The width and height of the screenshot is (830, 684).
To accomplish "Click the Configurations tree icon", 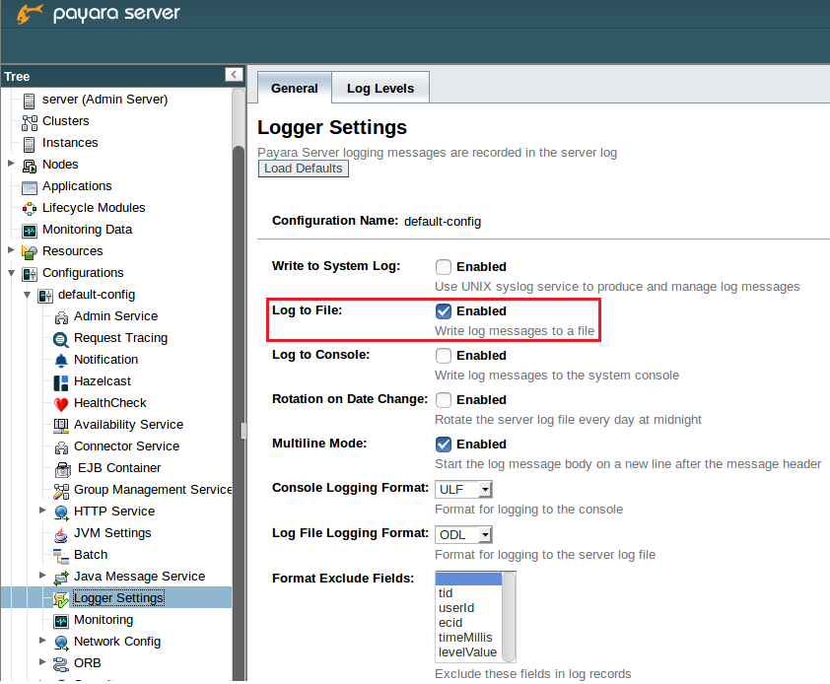I will pos(30,274).
